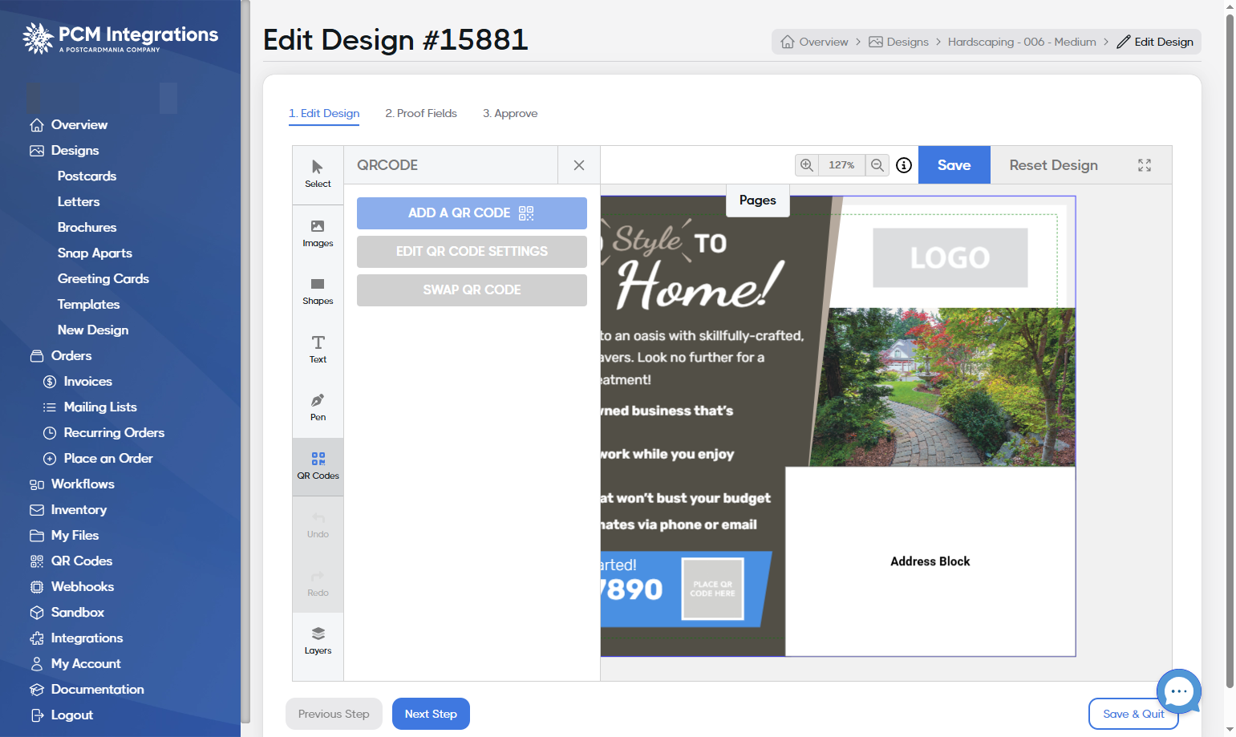The width and height of the screenshot is (1236, 737).
Task: Click the info circle icon
Action: pyautogui.click(x=904, y=165)
